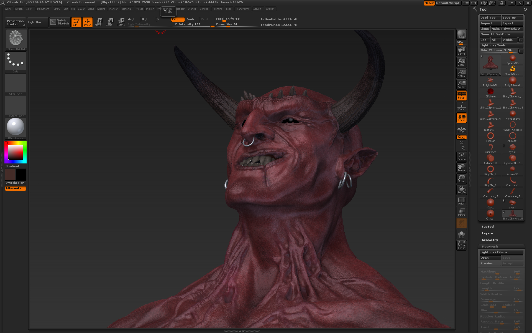Open the Render menu

[180, 9]
